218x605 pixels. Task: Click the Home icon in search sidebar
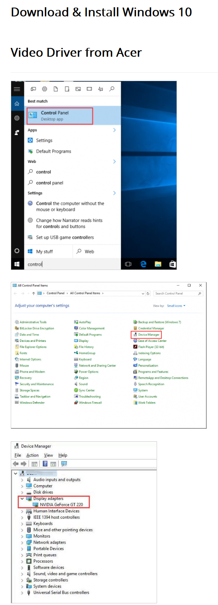click(17, 104)
